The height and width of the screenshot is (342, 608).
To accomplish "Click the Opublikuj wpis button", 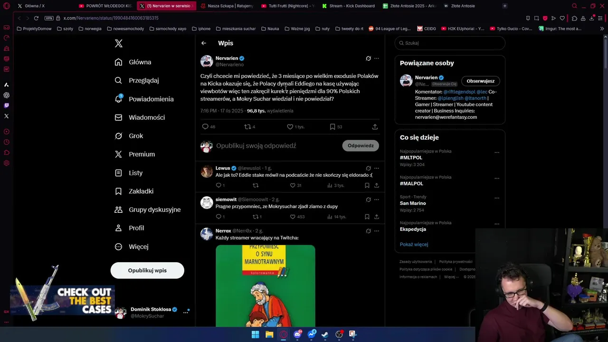I will [x=147, y=270].
